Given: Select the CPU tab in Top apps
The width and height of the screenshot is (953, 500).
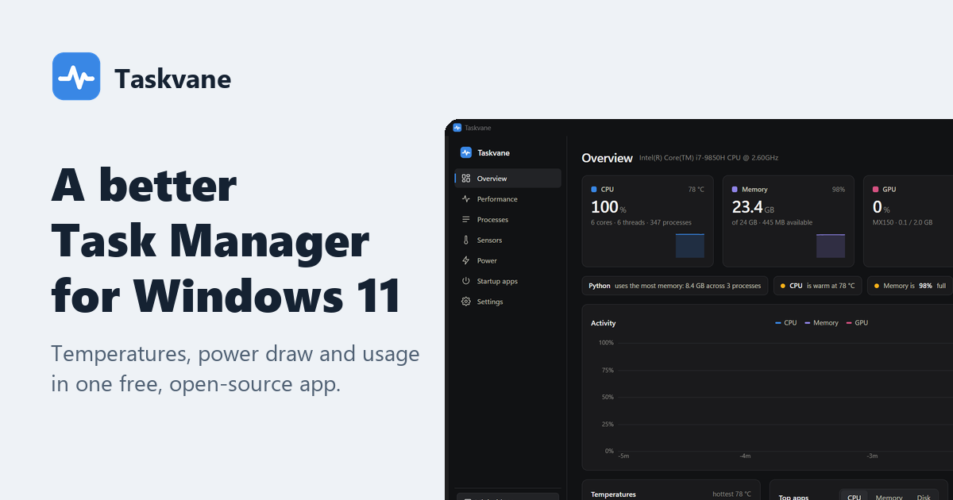Looking at the screenshot, I should [x=855, y=498].
